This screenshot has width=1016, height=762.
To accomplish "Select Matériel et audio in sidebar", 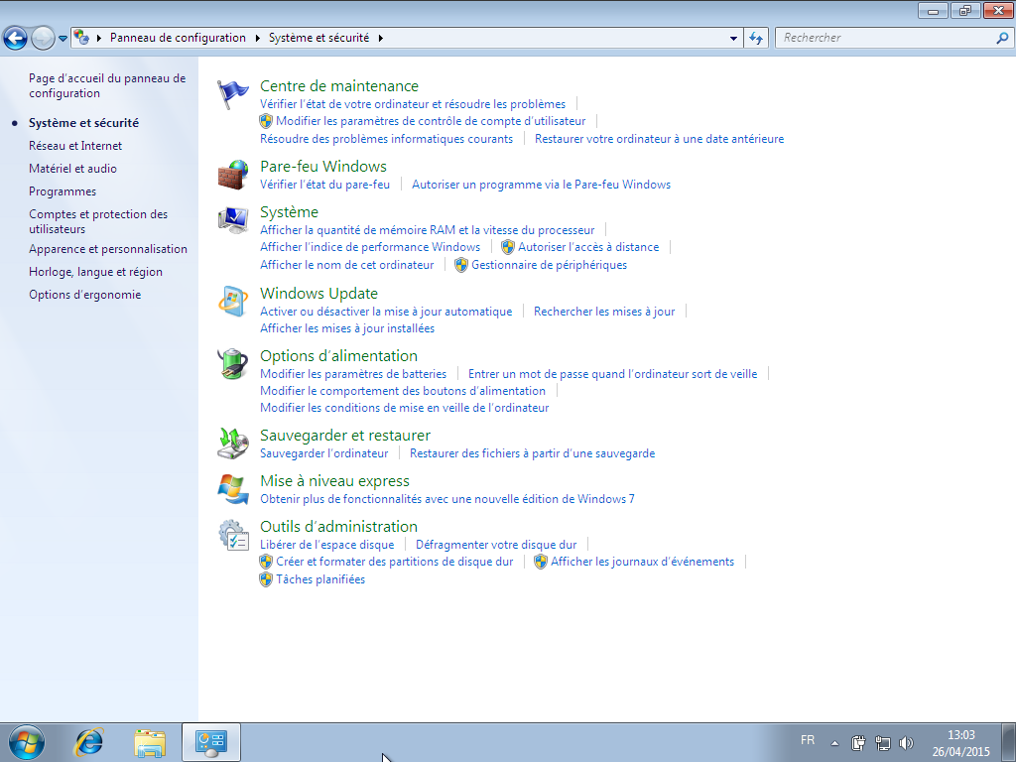I will (72, 169).
